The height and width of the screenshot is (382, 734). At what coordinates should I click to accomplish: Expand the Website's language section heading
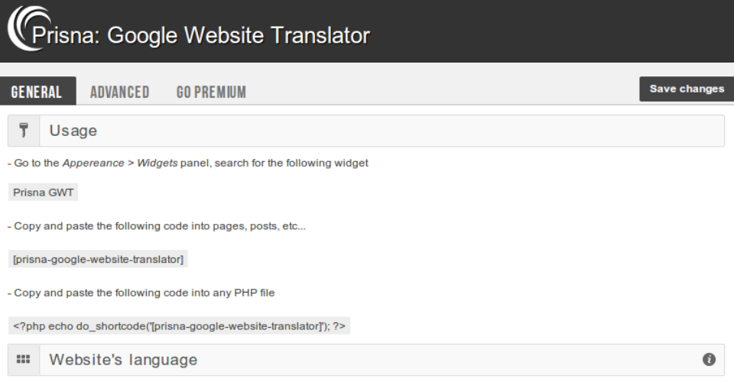(123, 360)
